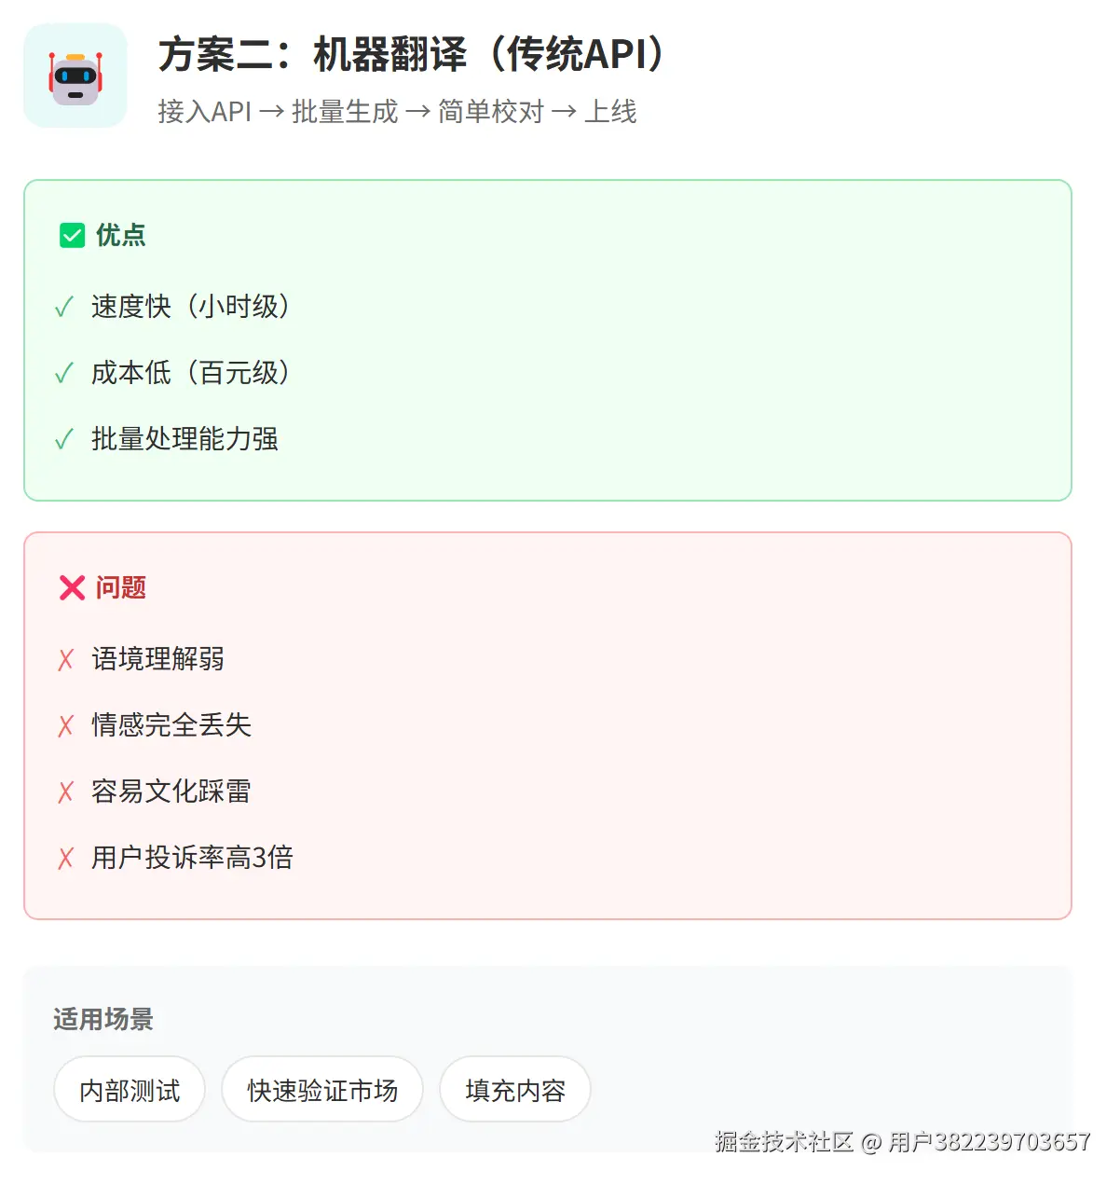The width and height of the screenshot is (1120, 1184).
Task: Select the 快速验证市场 scenario tag
Action: click(x=322, y=1090)
